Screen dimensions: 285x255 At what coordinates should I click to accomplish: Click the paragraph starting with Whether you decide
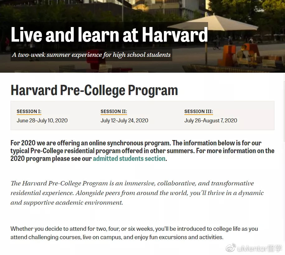pos(134,233)
